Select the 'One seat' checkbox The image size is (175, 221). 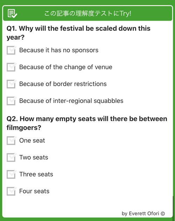click(x=11, y=141)
